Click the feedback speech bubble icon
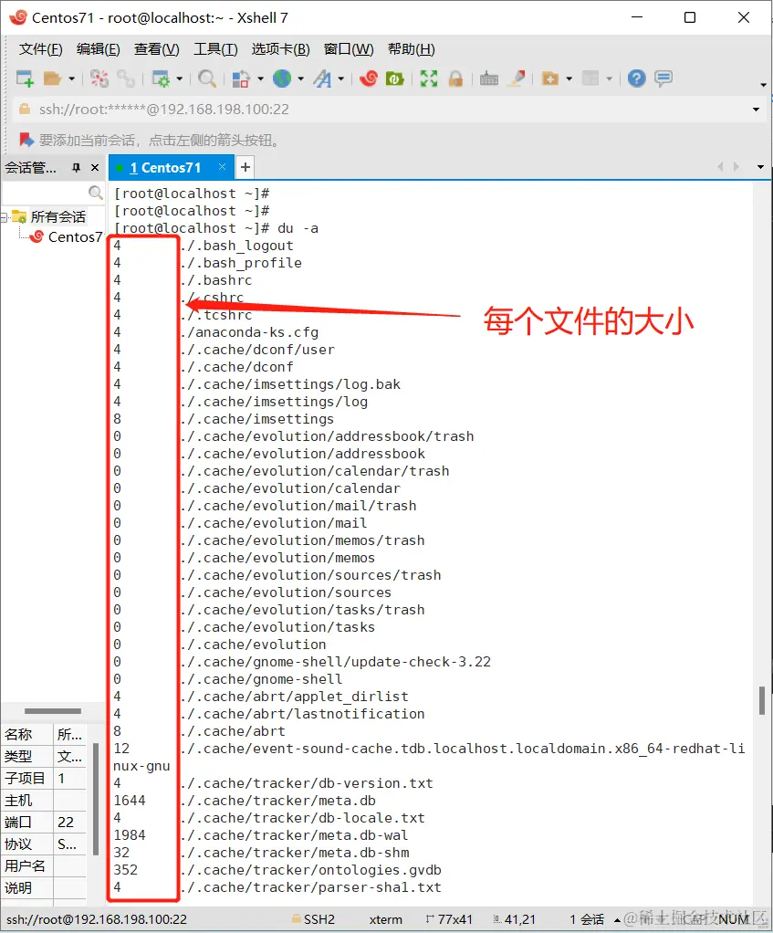 663,78
